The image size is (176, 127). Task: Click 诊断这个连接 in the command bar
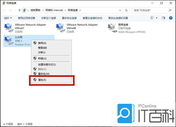(48, 18)
